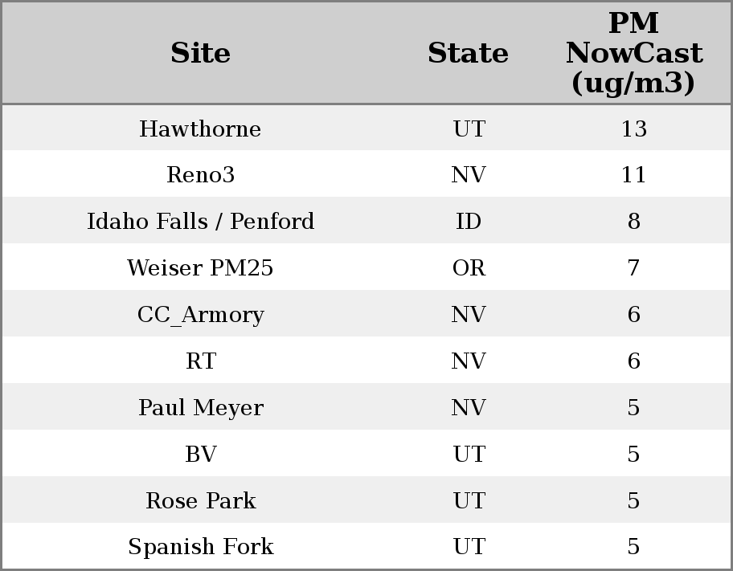Click Reno3's PM value of 11
The image size is (733, 571).
(x=633, y=175)
